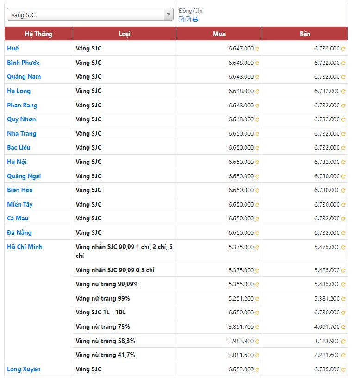Refresh icon next to Phan Rang sell price
This screenshot has width=352, height=382.
(343, 106)
